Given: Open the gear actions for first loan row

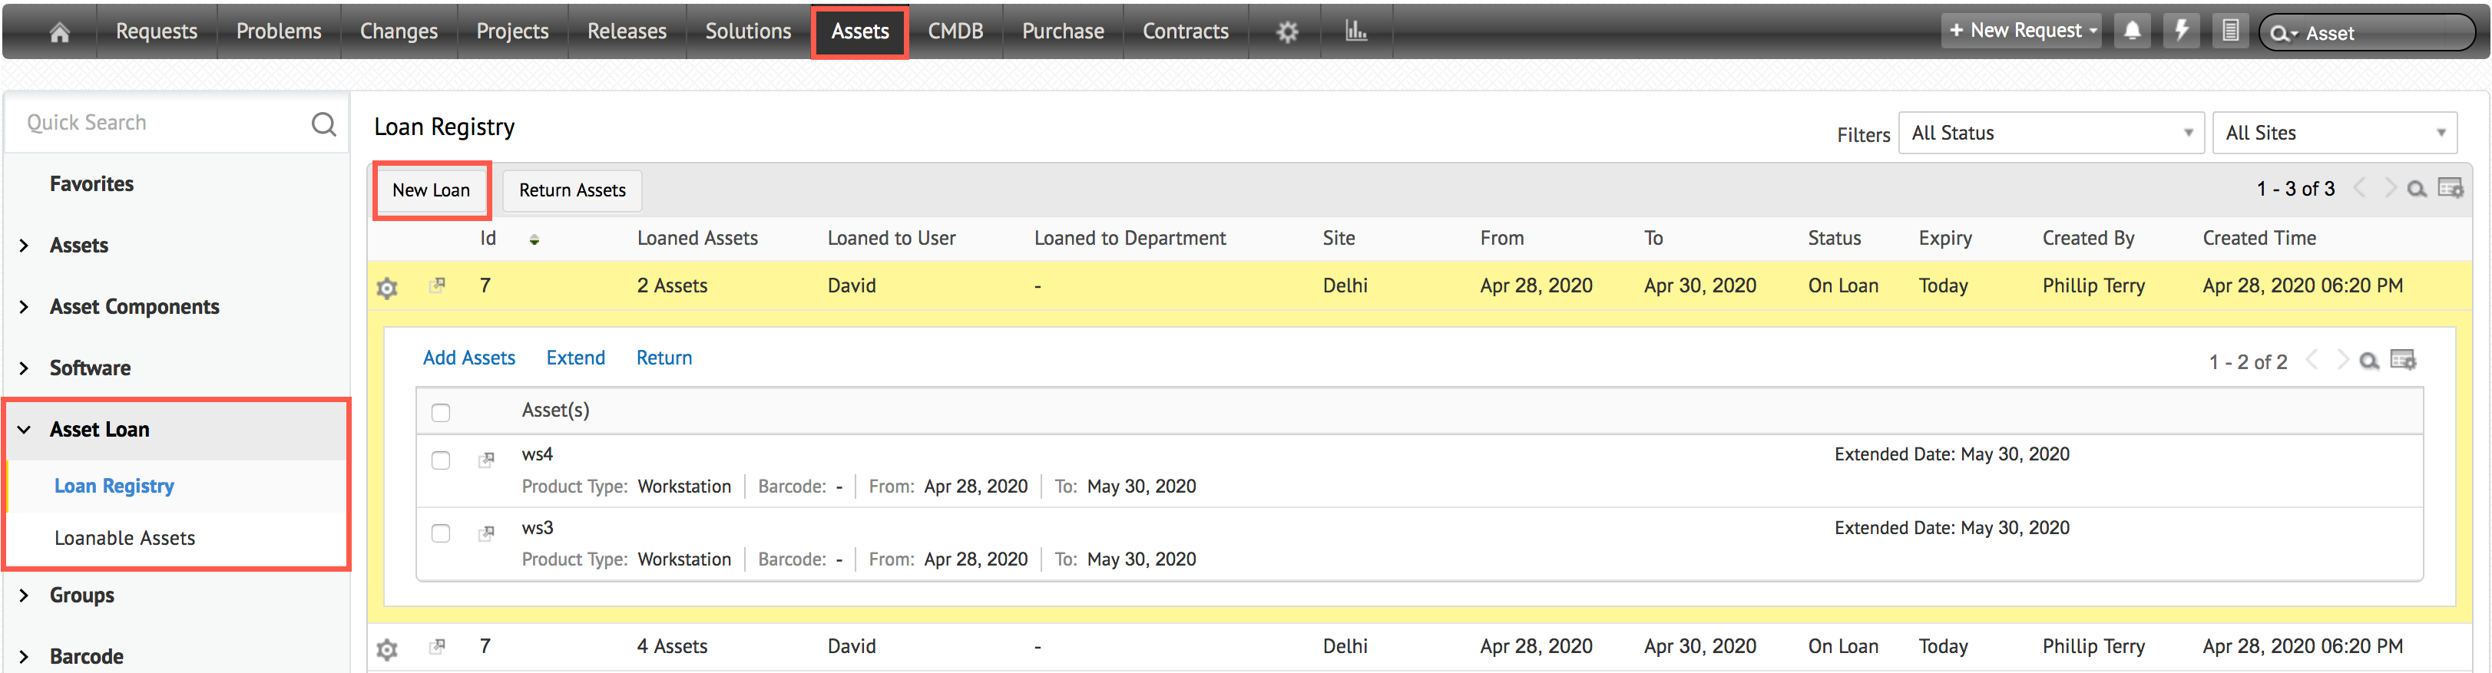Looking at the screenshot, I should 387,287.
